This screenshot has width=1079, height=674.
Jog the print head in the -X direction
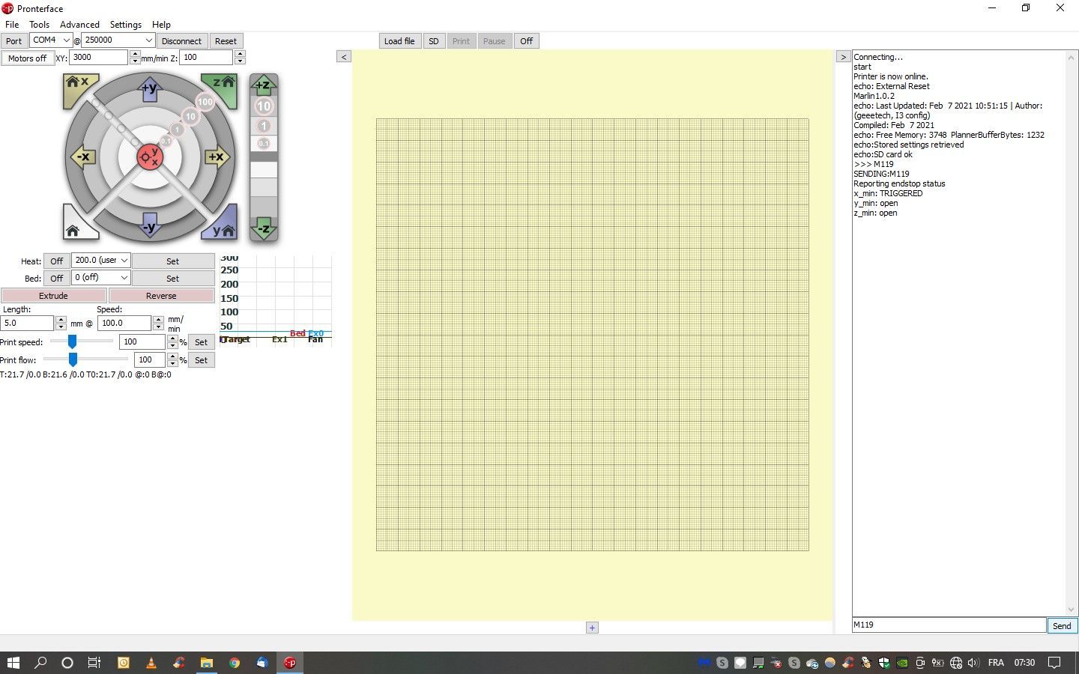click(x=83, y=157)
